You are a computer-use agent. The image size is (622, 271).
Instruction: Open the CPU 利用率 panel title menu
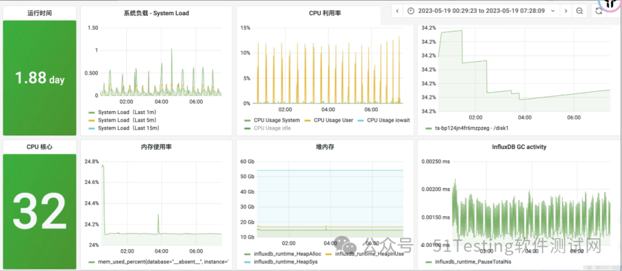(x=325, y=13)
